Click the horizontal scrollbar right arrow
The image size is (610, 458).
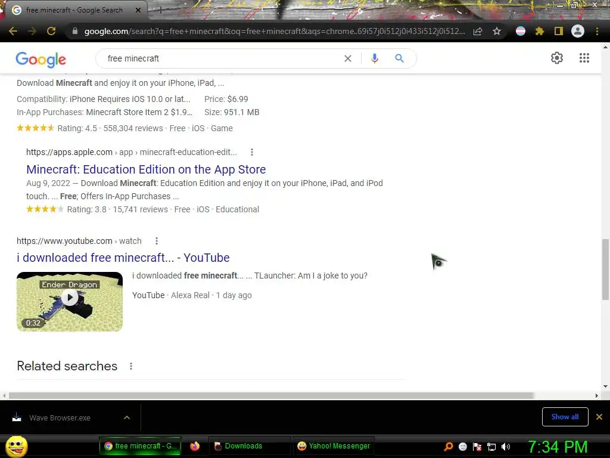pos(597,396)
